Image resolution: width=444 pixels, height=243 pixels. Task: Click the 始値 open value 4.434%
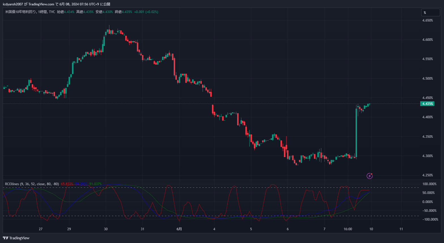(x=69, y=12)
